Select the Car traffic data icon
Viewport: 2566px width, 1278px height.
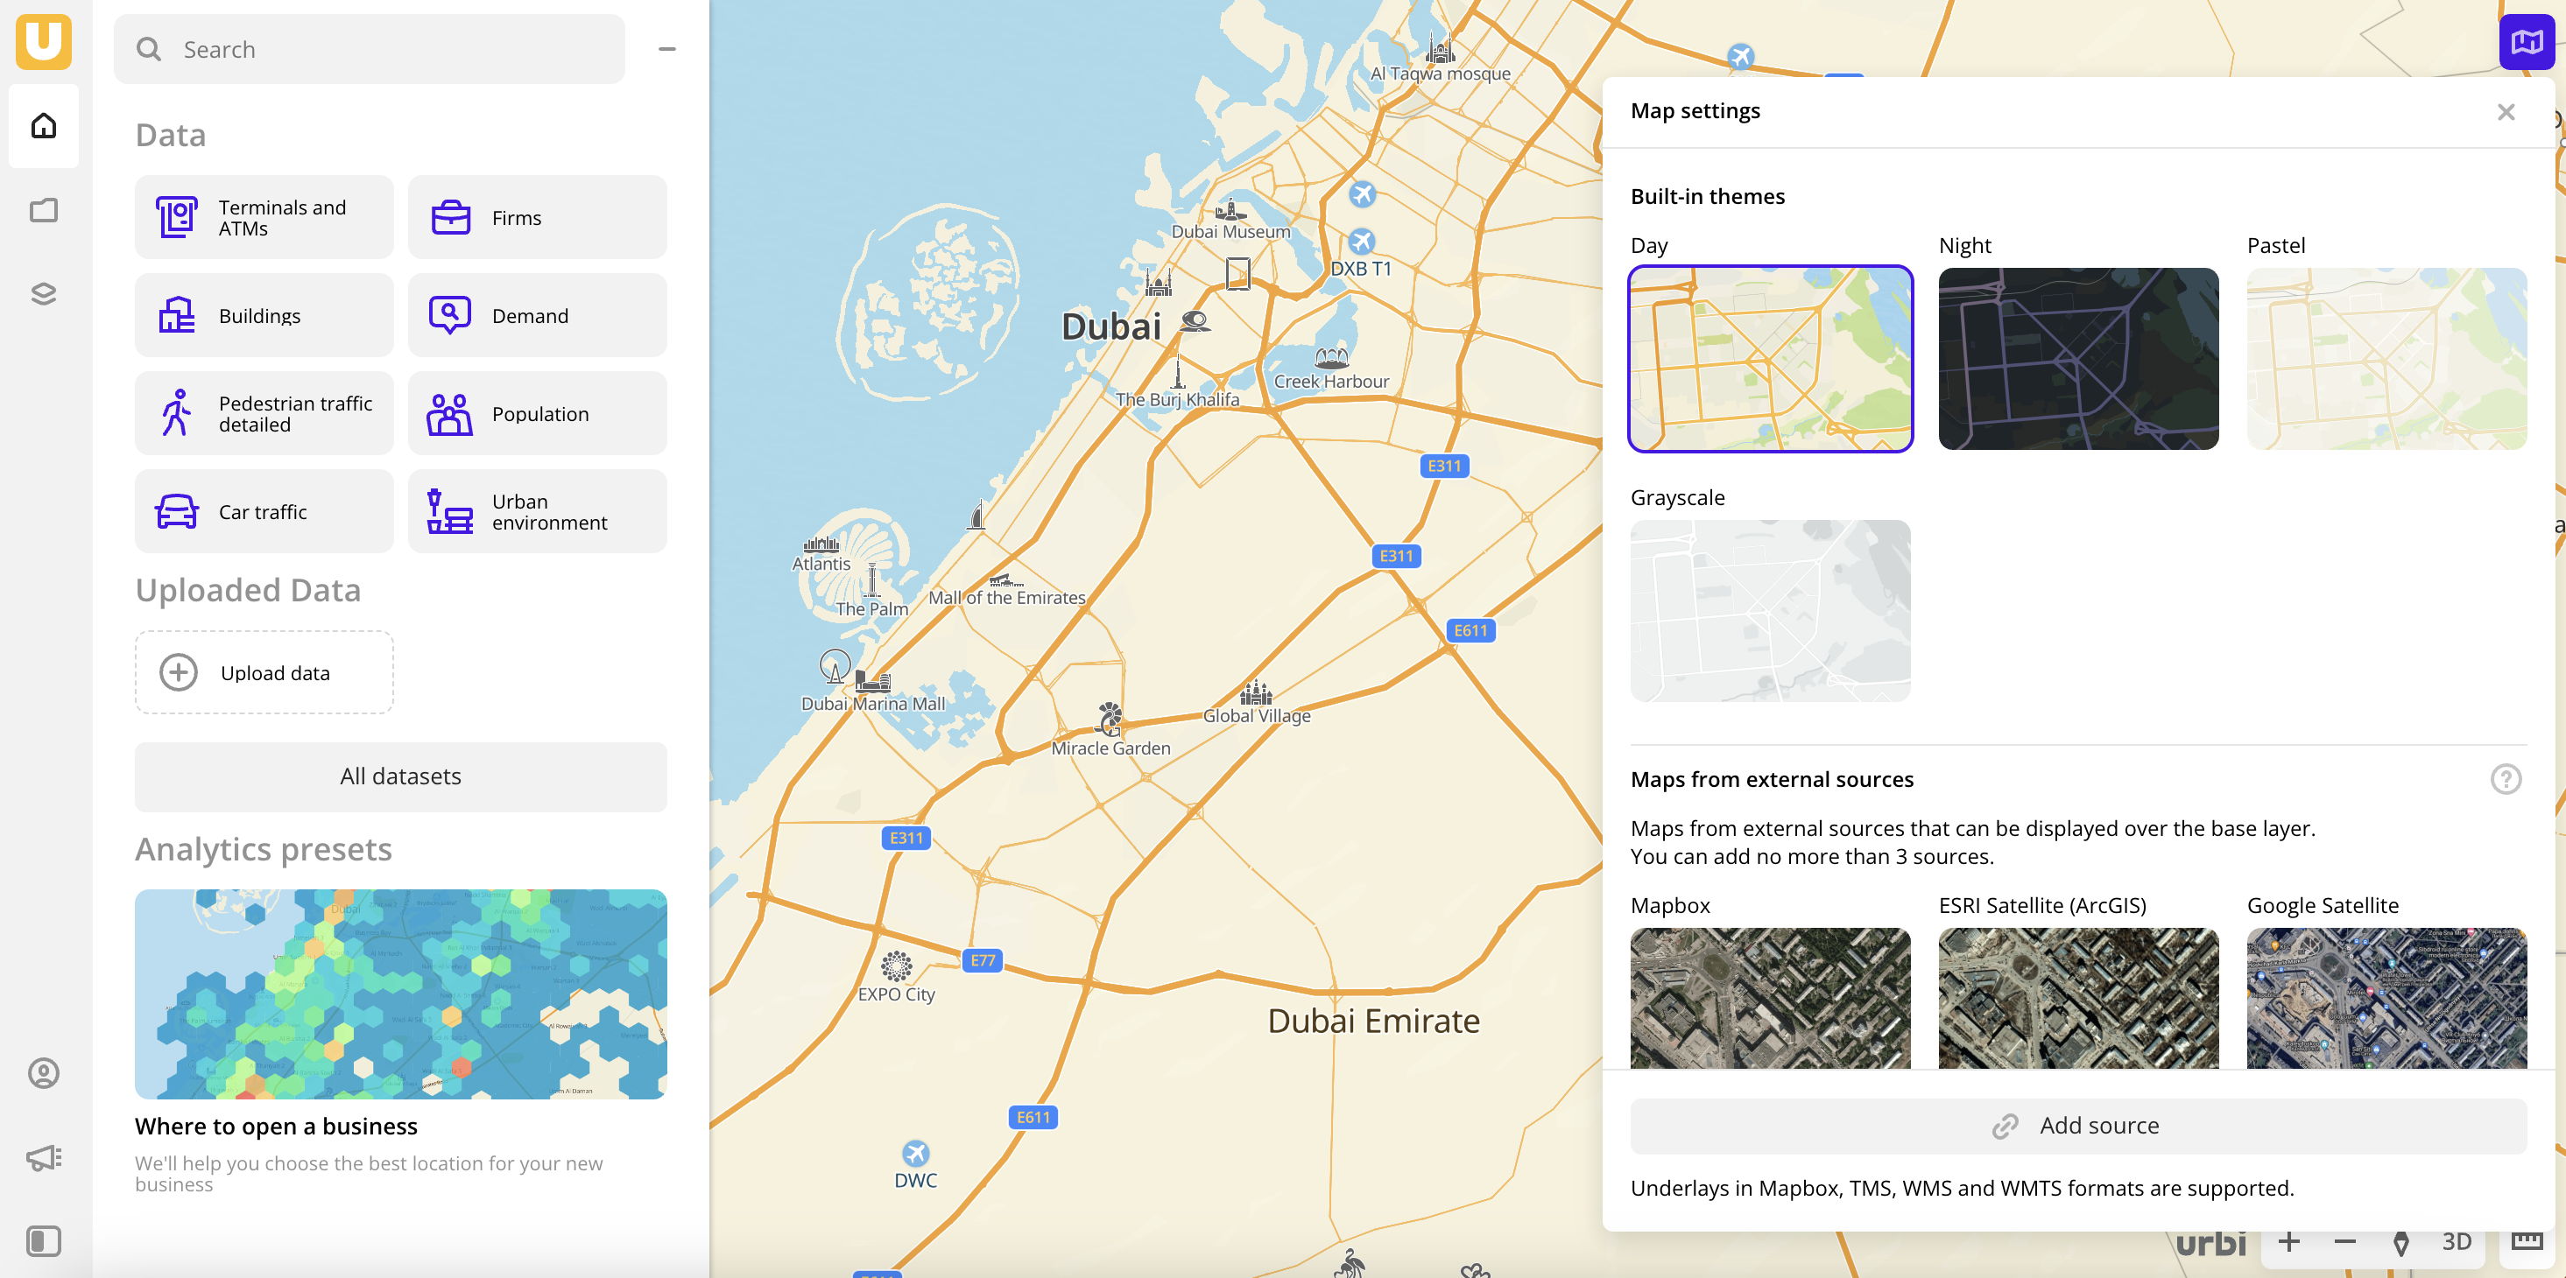[177, 510]
